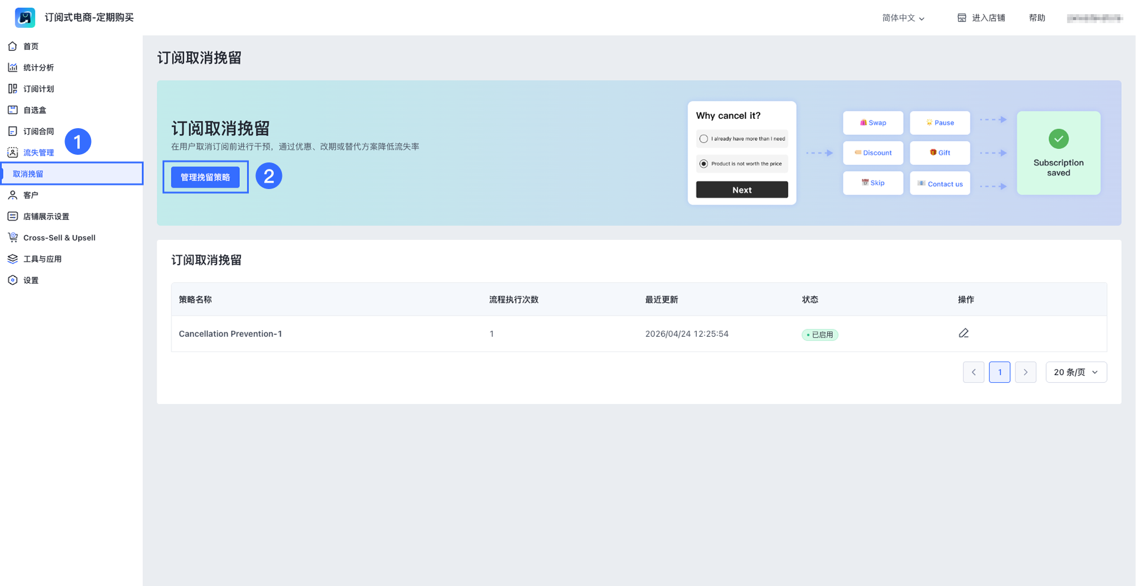Click the 订阅合同 document icon
The width and height of the screenshot is (1136, 586).
(x=12, y=131)
